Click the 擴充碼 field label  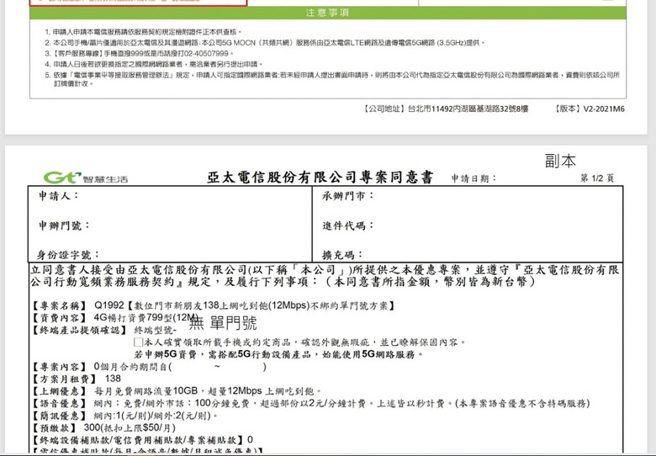point(342,255)
